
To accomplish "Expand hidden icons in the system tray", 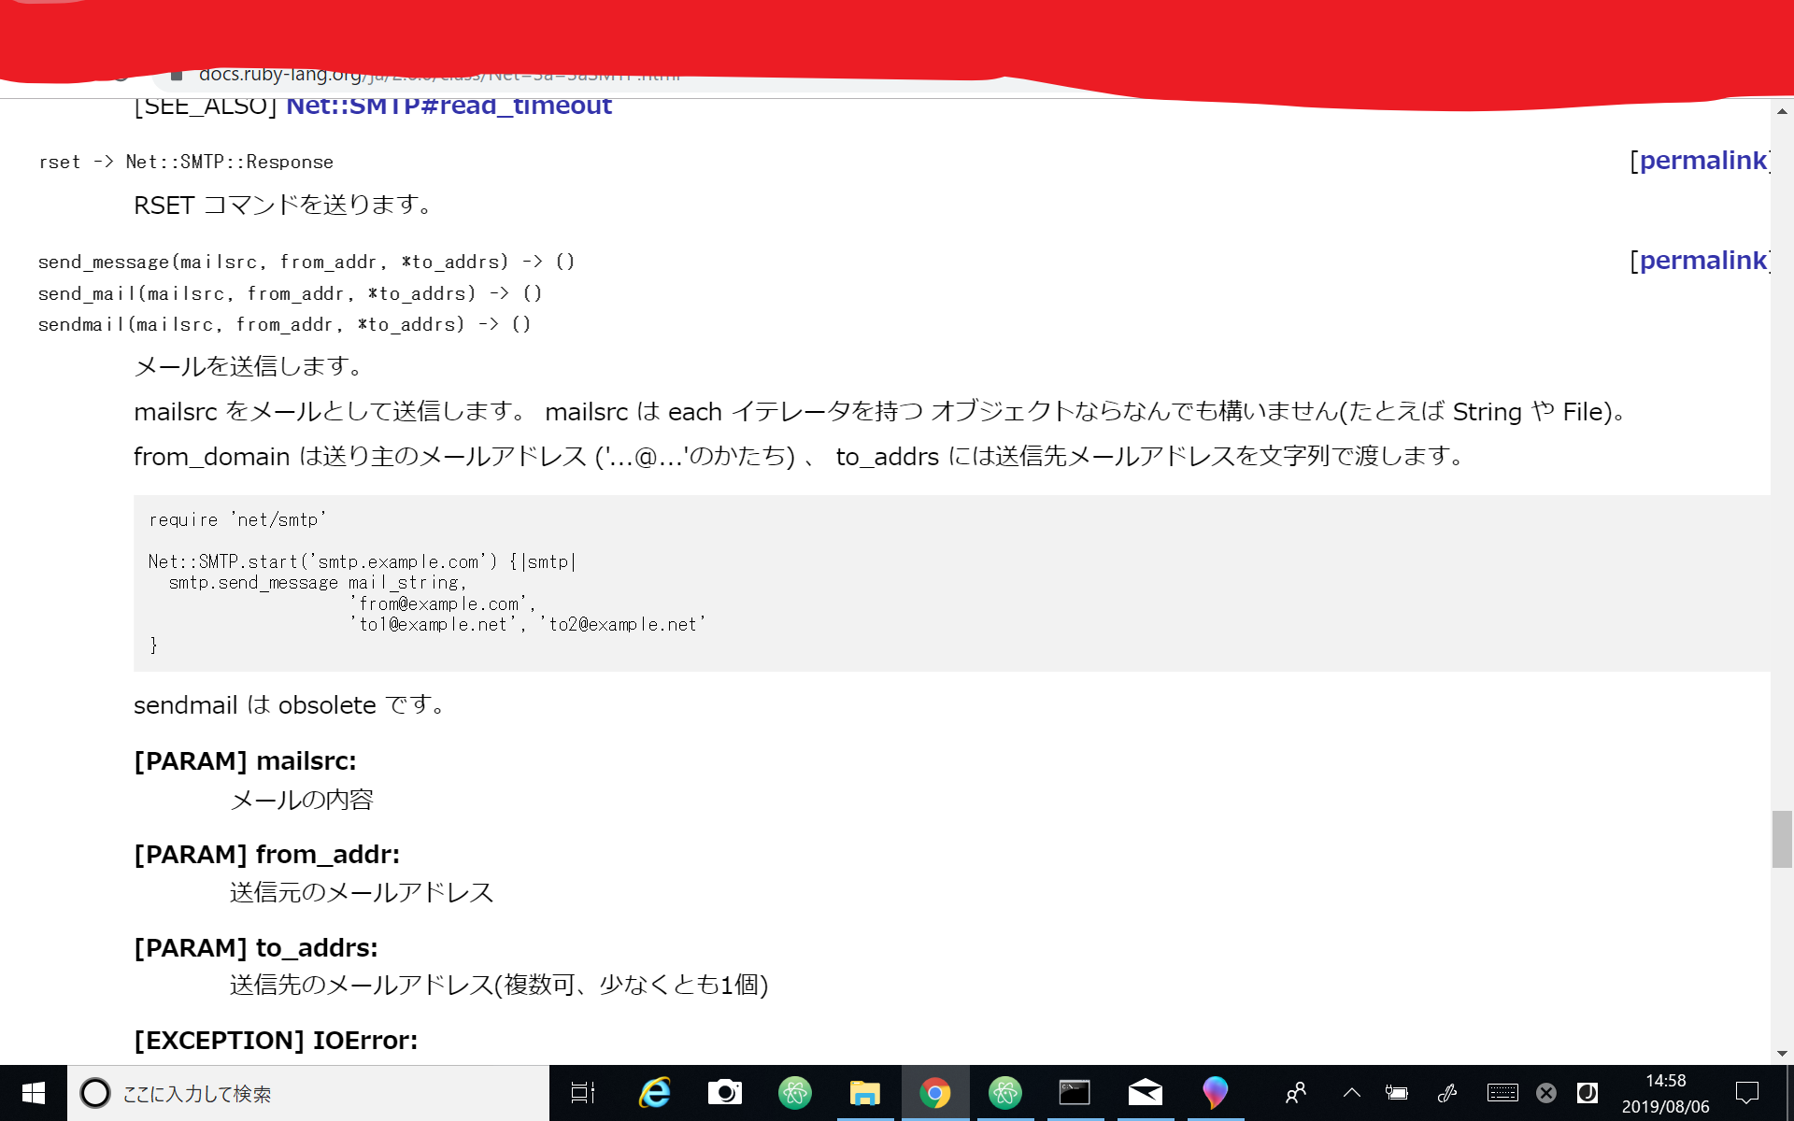I will click(x=1351, y=1092).
